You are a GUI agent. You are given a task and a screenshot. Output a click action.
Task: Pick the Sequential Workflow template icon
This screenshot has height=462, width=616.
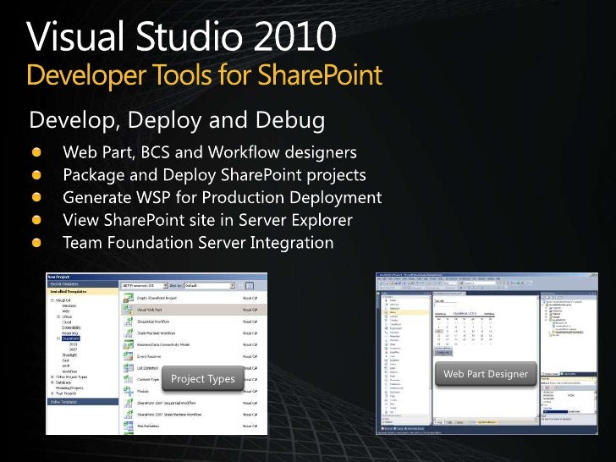(129, 322)
